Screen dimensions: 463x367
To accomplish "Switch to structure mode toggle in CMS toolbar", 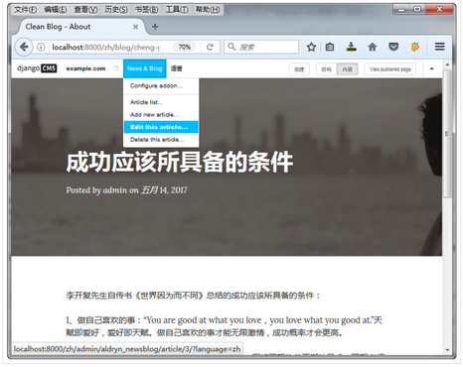I will 327,69.
